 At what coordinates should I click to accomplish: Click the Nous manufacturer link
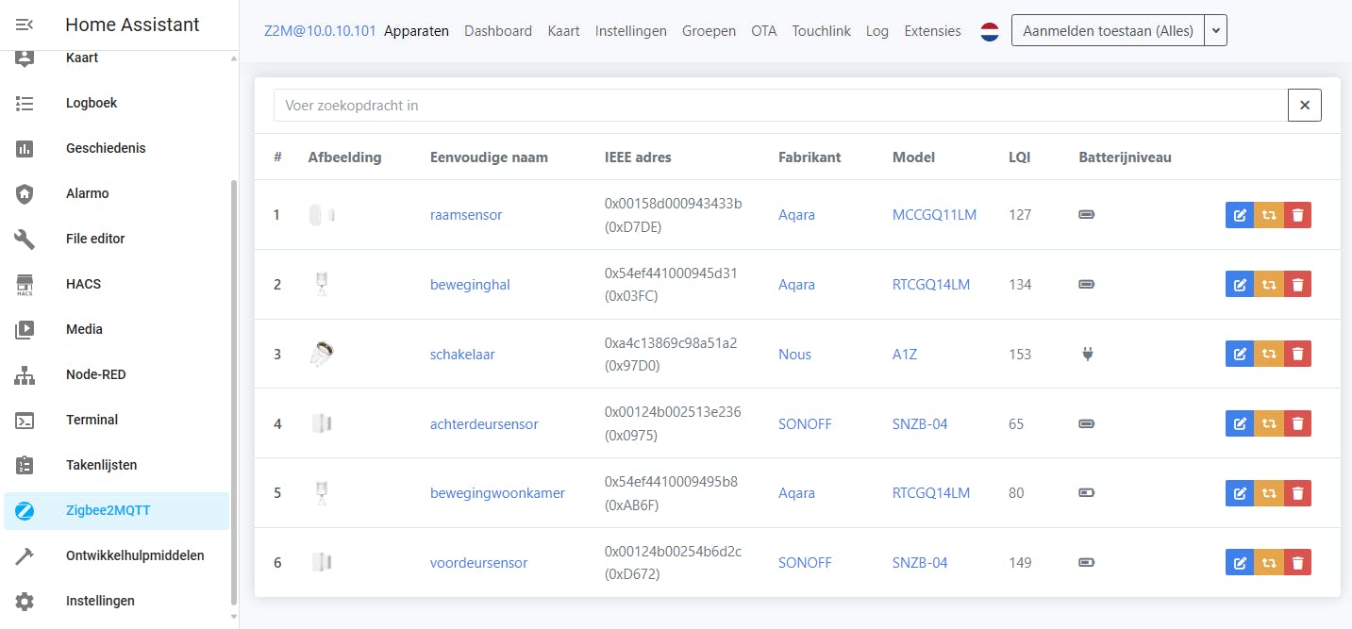click(794, 355)
